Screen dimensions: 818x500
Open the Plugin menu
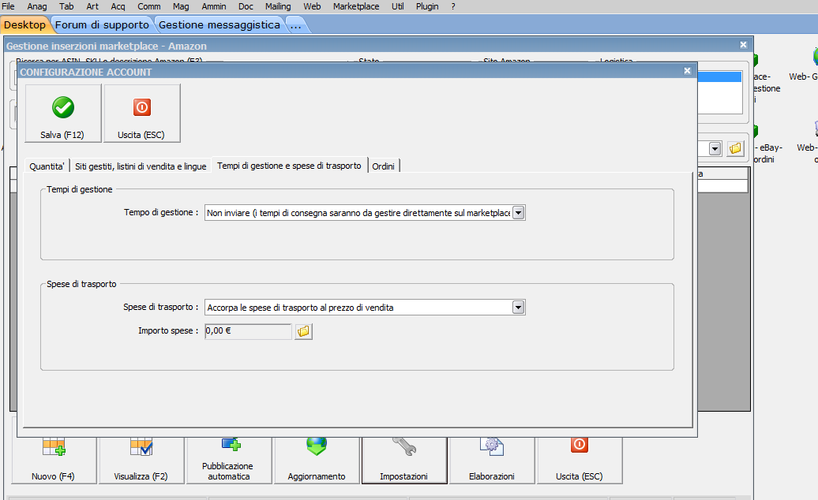(x=427, y=6)
